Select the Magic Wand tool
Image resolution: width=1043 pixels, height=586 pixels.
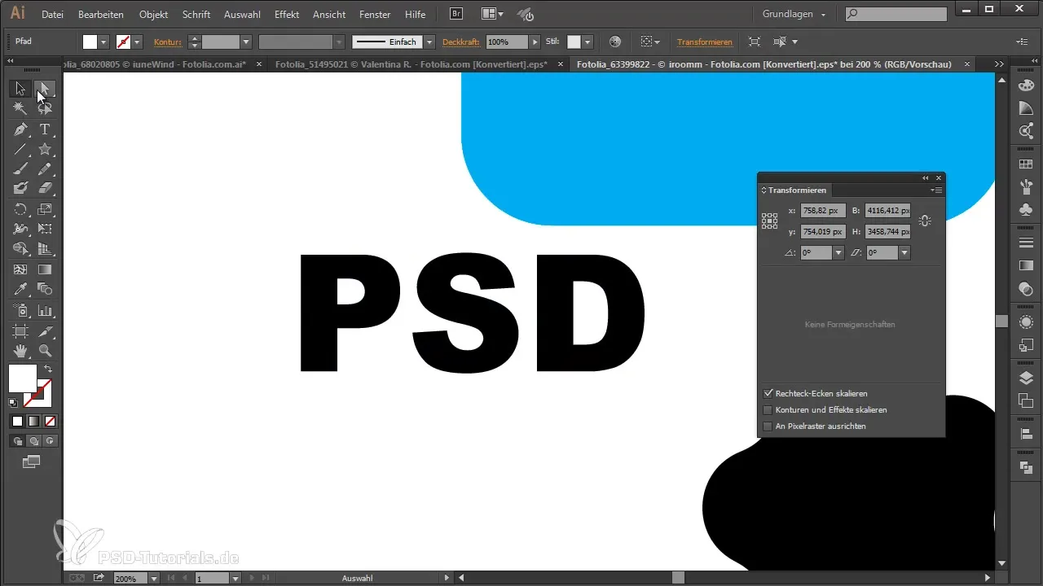point(20,107)
